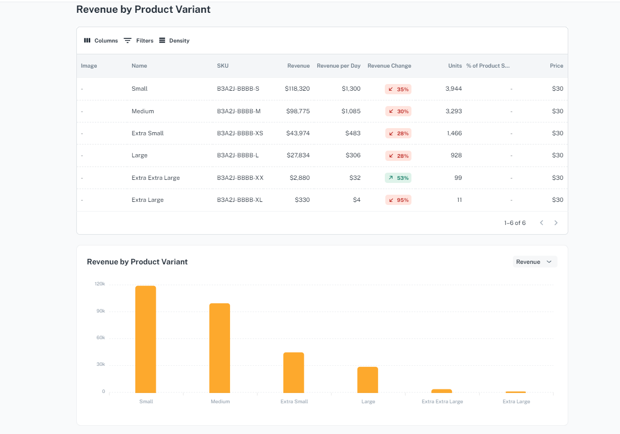Click the $98,775 revenue value
Screen dimensions: 620x434
click(x=298, y=111)
